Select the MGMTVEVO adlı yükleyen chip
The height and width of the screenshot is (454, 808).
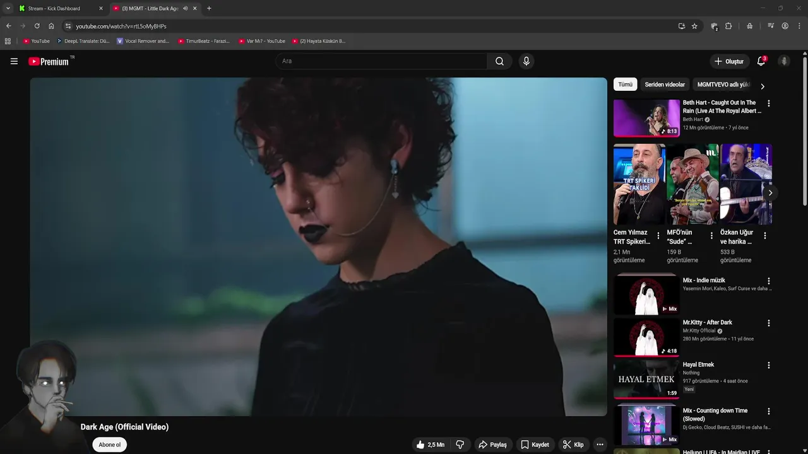723,84
